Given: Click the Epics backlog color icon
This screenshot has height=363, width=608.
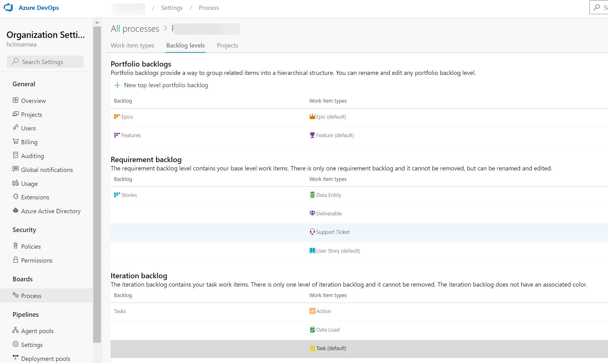Looking at the screenshot, I should tap(117, 117).
